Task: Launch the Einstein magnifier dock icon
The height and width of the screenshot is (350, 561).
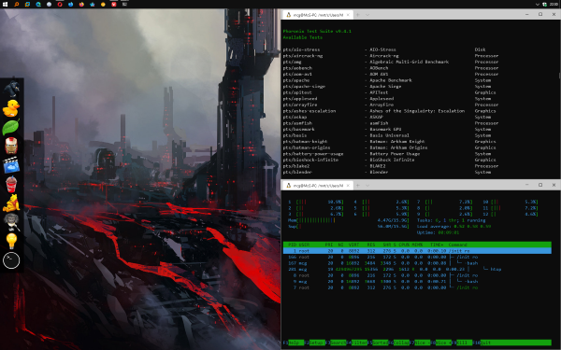Action: pyautogui.click(x=11, y=222)
